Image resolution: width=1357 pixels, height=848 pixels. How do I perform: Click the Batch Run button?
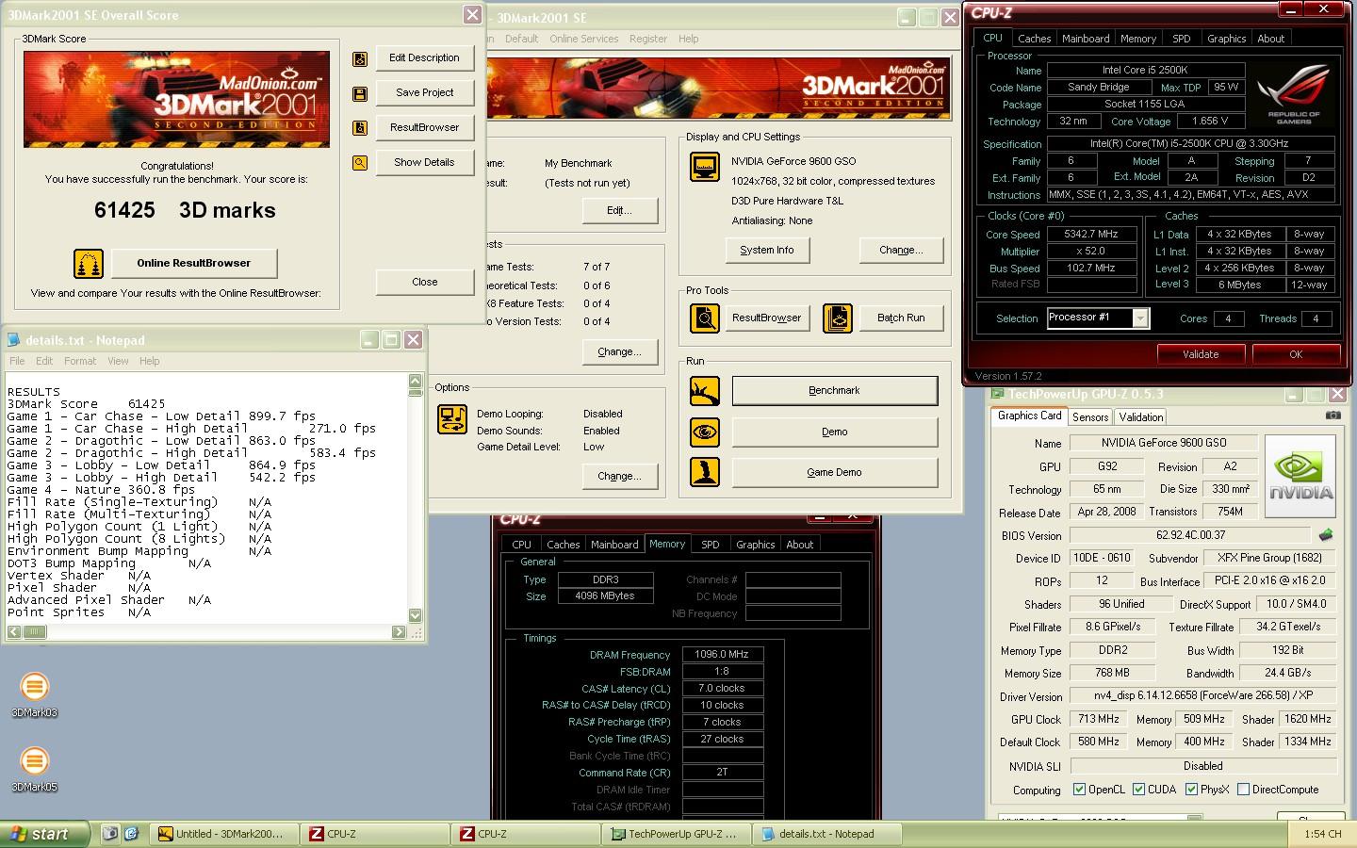point(901,318)
